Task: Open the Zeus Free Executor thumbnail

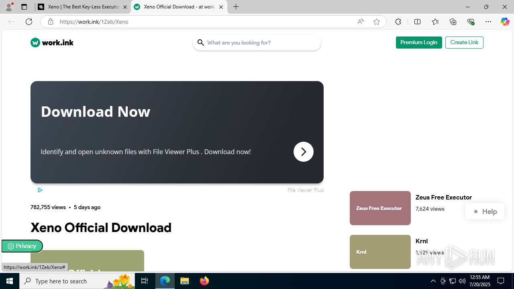Action: (x=380, y=208)
